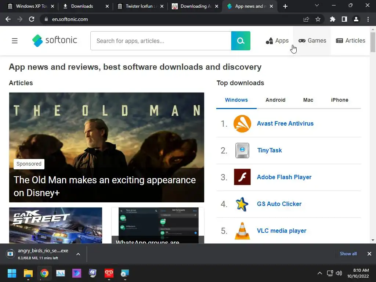Focus the search for apps field
376x282 pixels.
[x=161, y=41]
